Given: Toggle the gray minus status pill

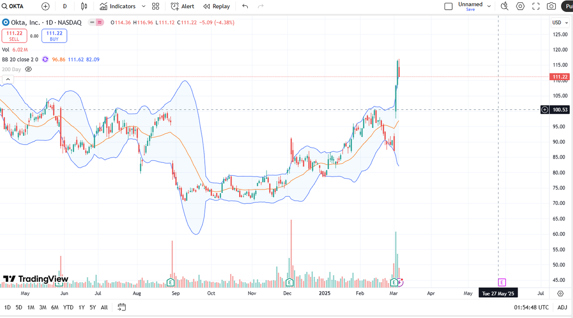Looking at the screenshot, I should 92,22.
